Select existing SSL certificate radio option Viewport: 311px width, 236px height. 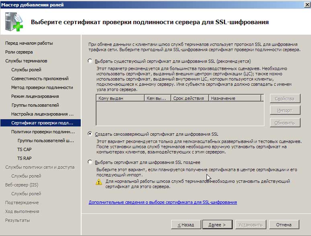pos(90,61)
